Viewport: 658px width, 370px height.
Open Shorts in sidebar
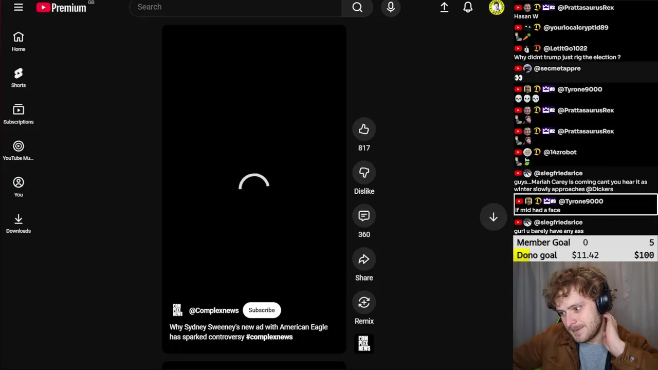19,78
